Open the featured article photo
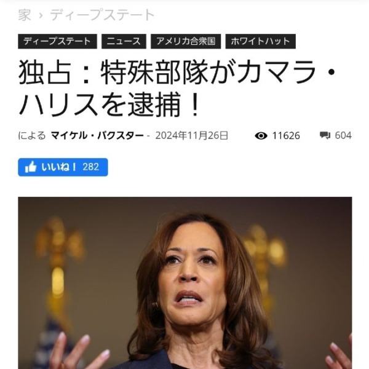This screenshot has height=369, width=369. [185, 283]
